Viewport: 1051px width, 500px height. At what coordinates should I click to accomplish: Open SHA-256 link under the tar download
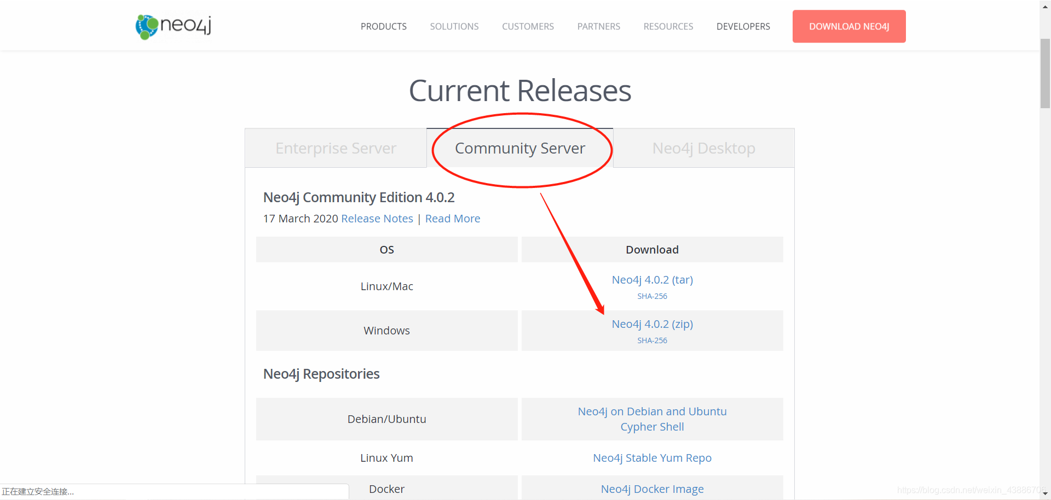[652, 296]
